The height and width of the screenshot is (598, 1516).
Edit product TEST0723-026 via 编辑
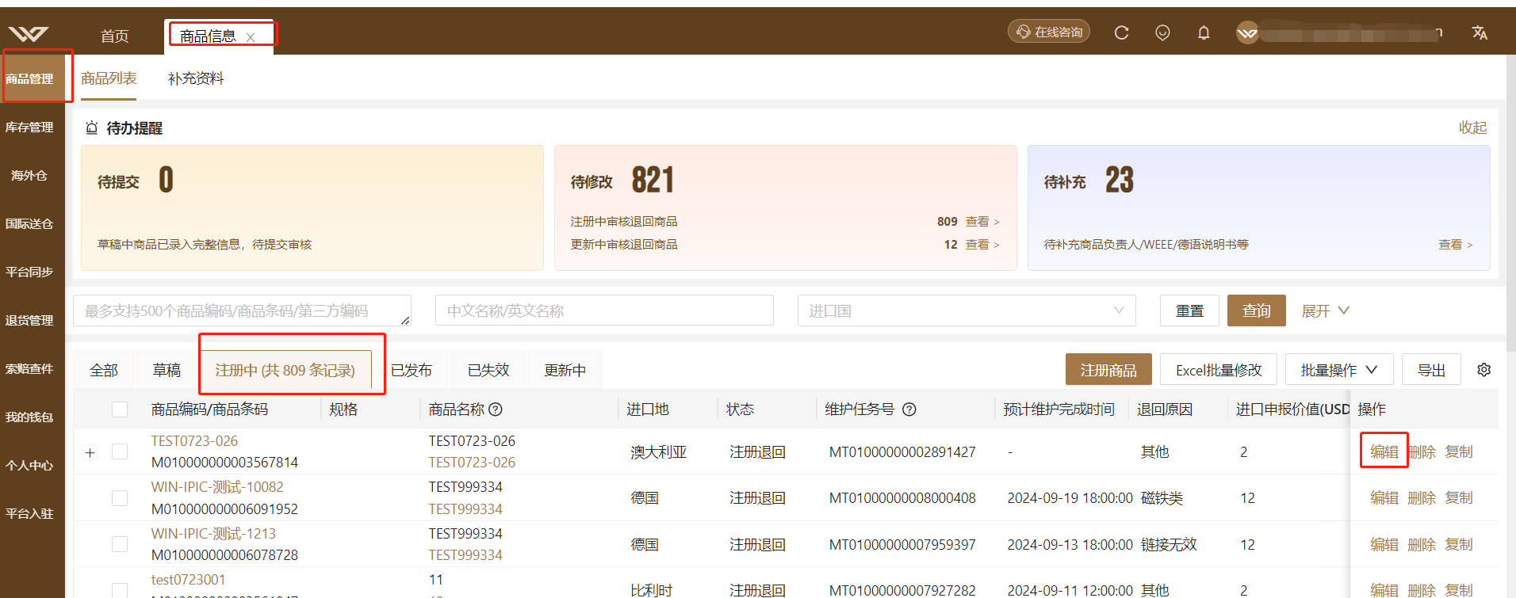click(1384, 451)
